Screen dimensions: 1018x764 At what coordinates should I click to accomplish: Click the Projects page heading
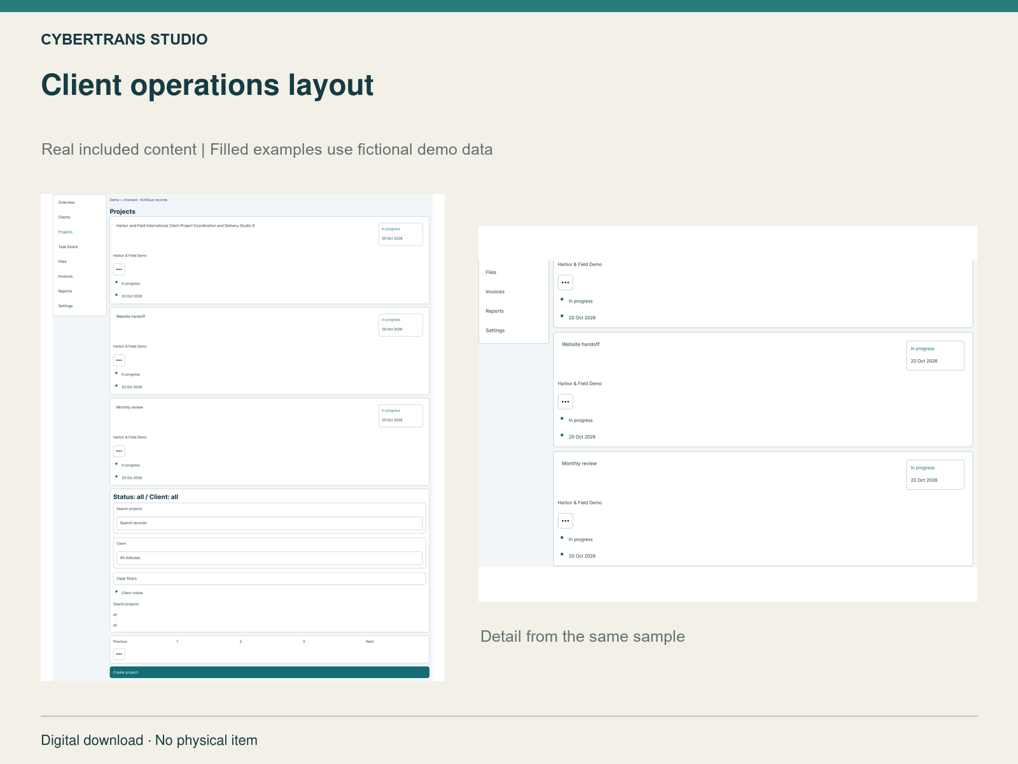(122, 211)
